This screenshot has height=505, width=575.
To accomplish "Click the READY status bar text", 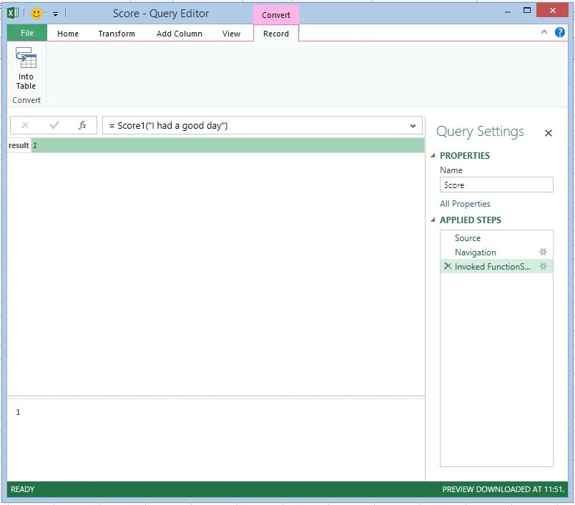I will pos(22,489).
